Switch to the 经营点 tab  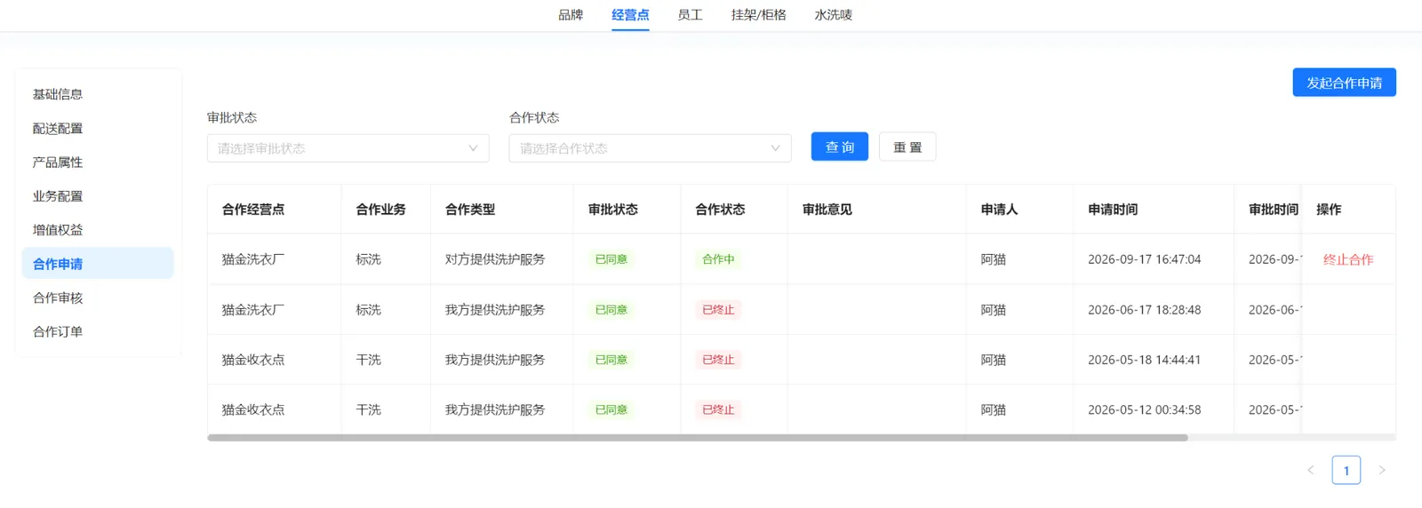[630, 15]
